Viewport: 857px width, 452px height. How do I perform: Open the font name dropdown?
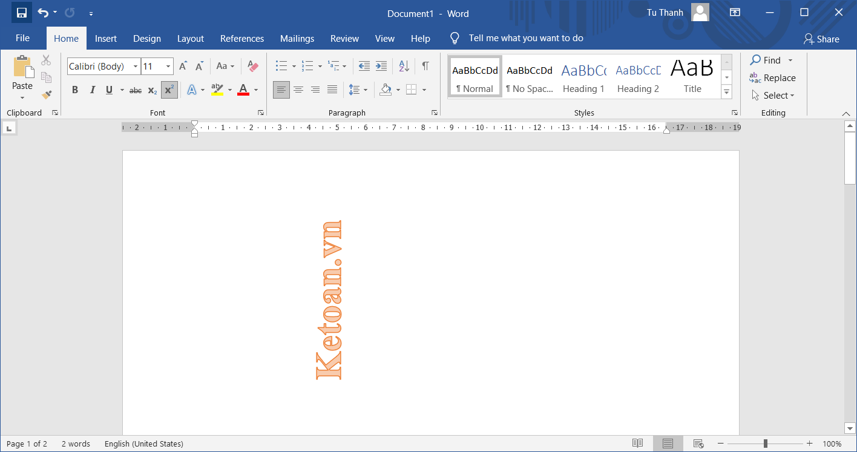click(x=136, y=67)
